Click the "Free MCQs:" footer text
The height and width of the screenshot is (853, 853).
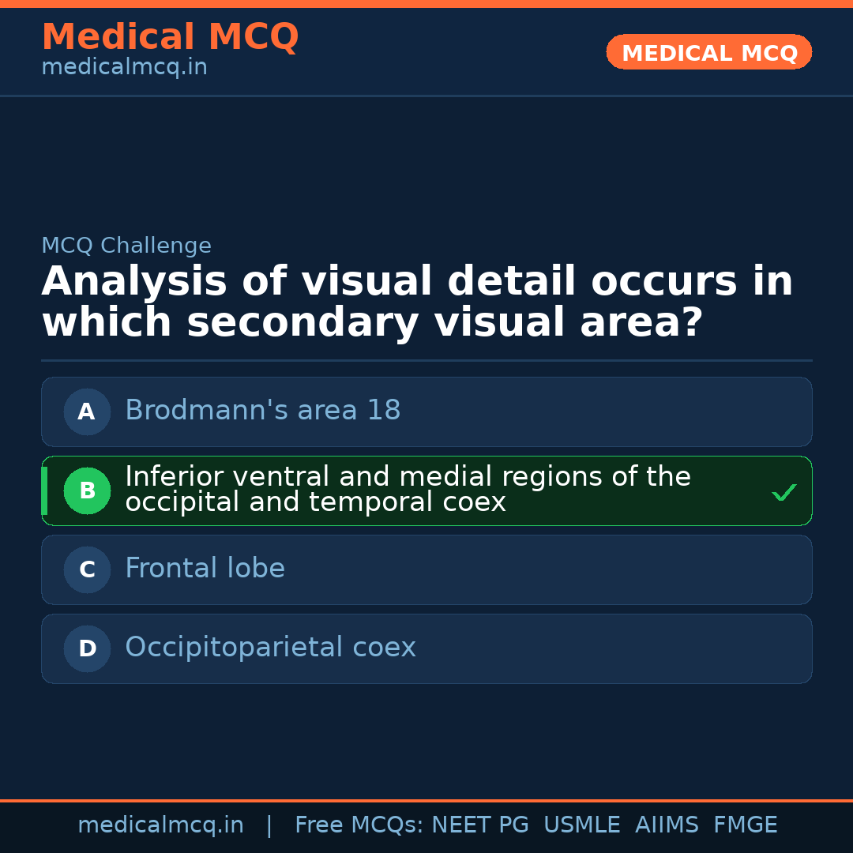click(x=359, y=825)
